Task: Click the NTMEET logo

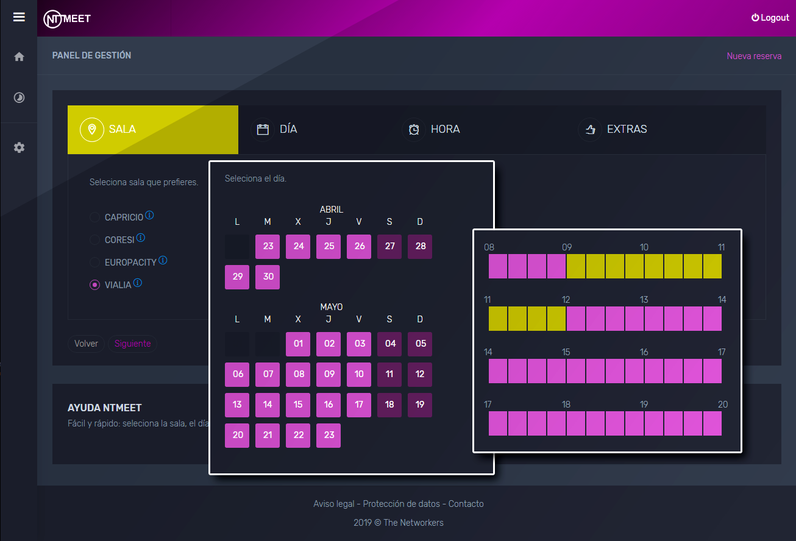Action: point(67,18)
